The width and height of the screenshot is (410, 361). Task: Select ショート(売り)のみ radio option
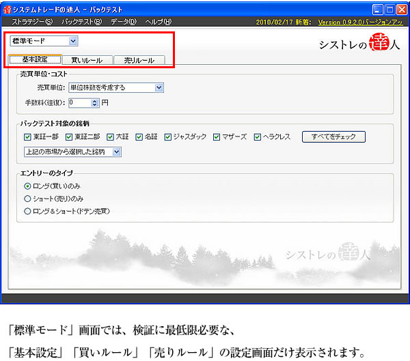pos(28,199)
